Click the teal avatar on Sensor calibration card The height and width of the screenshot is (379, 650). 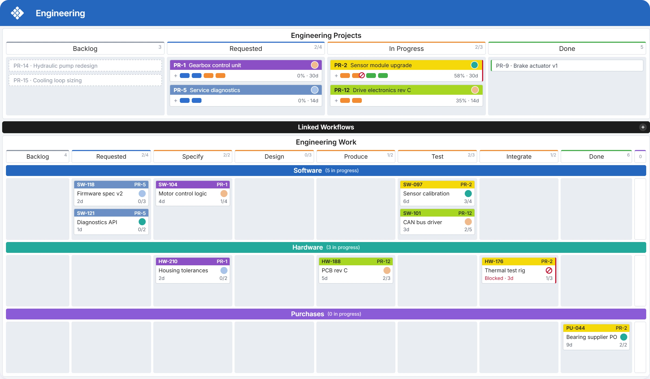point(468,194)
